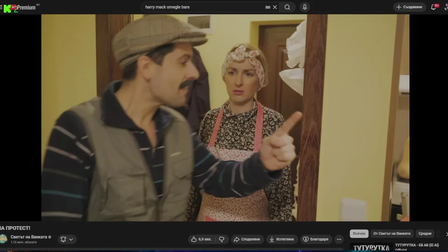Go to YouTube Premium home logo

click(x=22, y=7)
